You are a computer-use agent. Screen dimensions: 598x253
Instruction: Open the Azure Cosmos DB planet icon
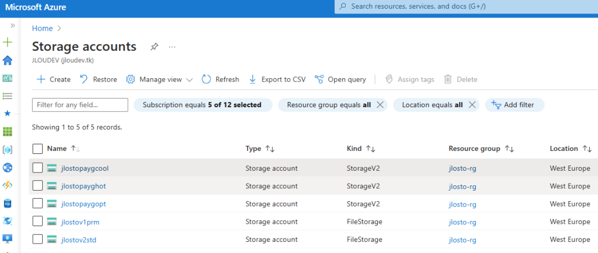pyautogui.click(x=8, y=221)
